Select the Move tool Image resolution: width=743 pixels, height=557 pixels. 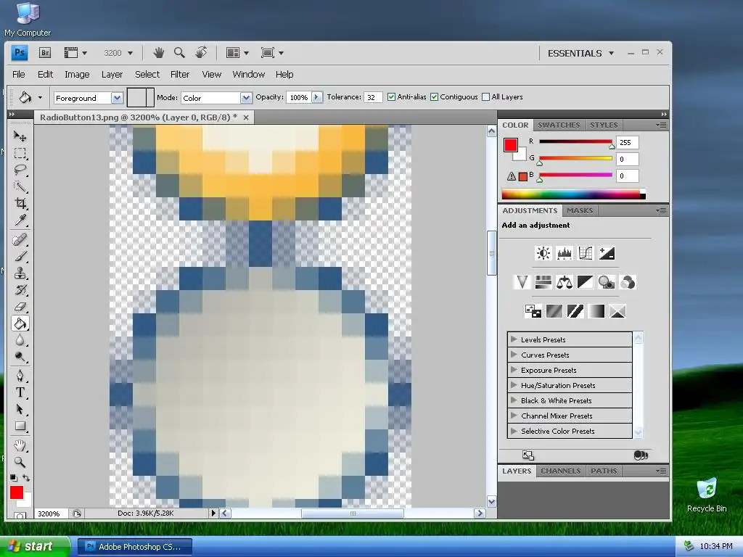point(20,136)
